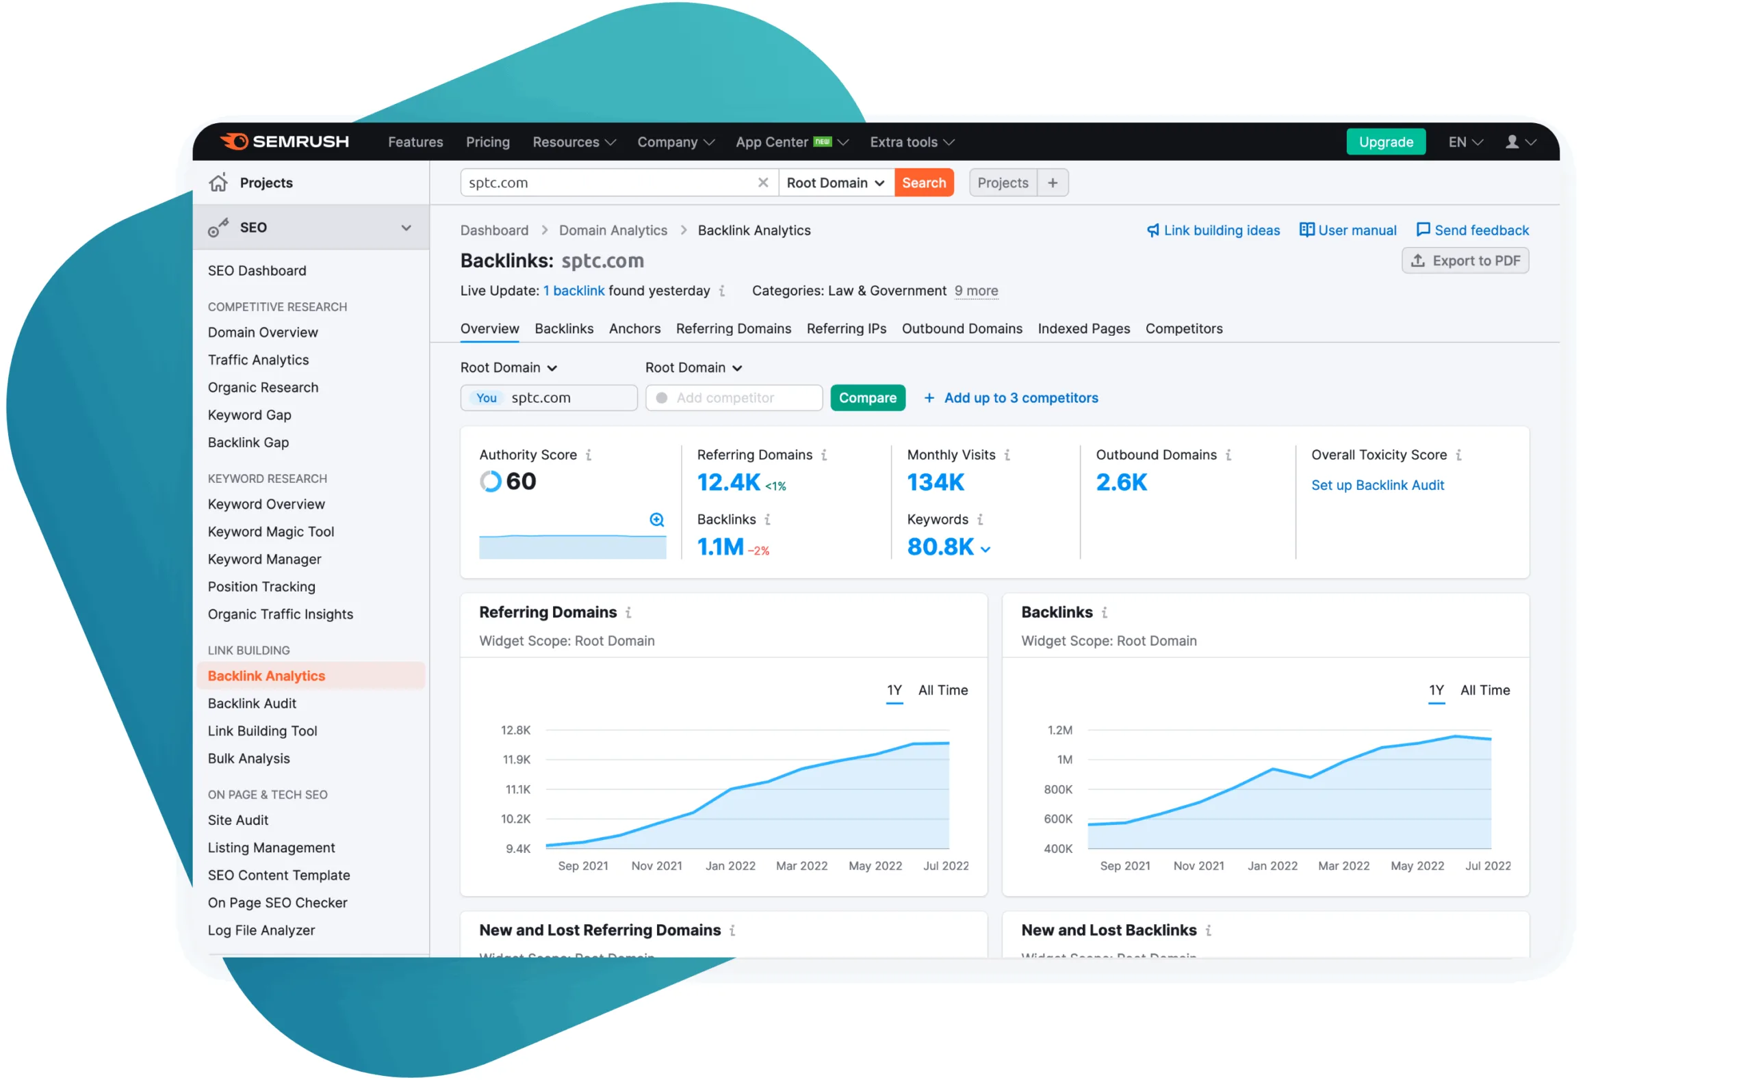Expand the 80.8K Keywords dropdown
The image size is (1752, 1080).
point(985,549)
